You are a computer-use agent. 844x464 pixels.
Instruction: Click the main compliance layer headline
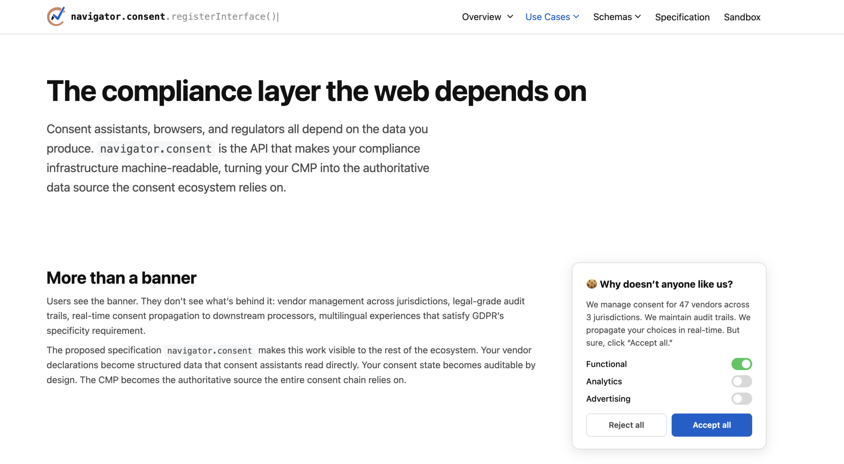coord(316,91)
